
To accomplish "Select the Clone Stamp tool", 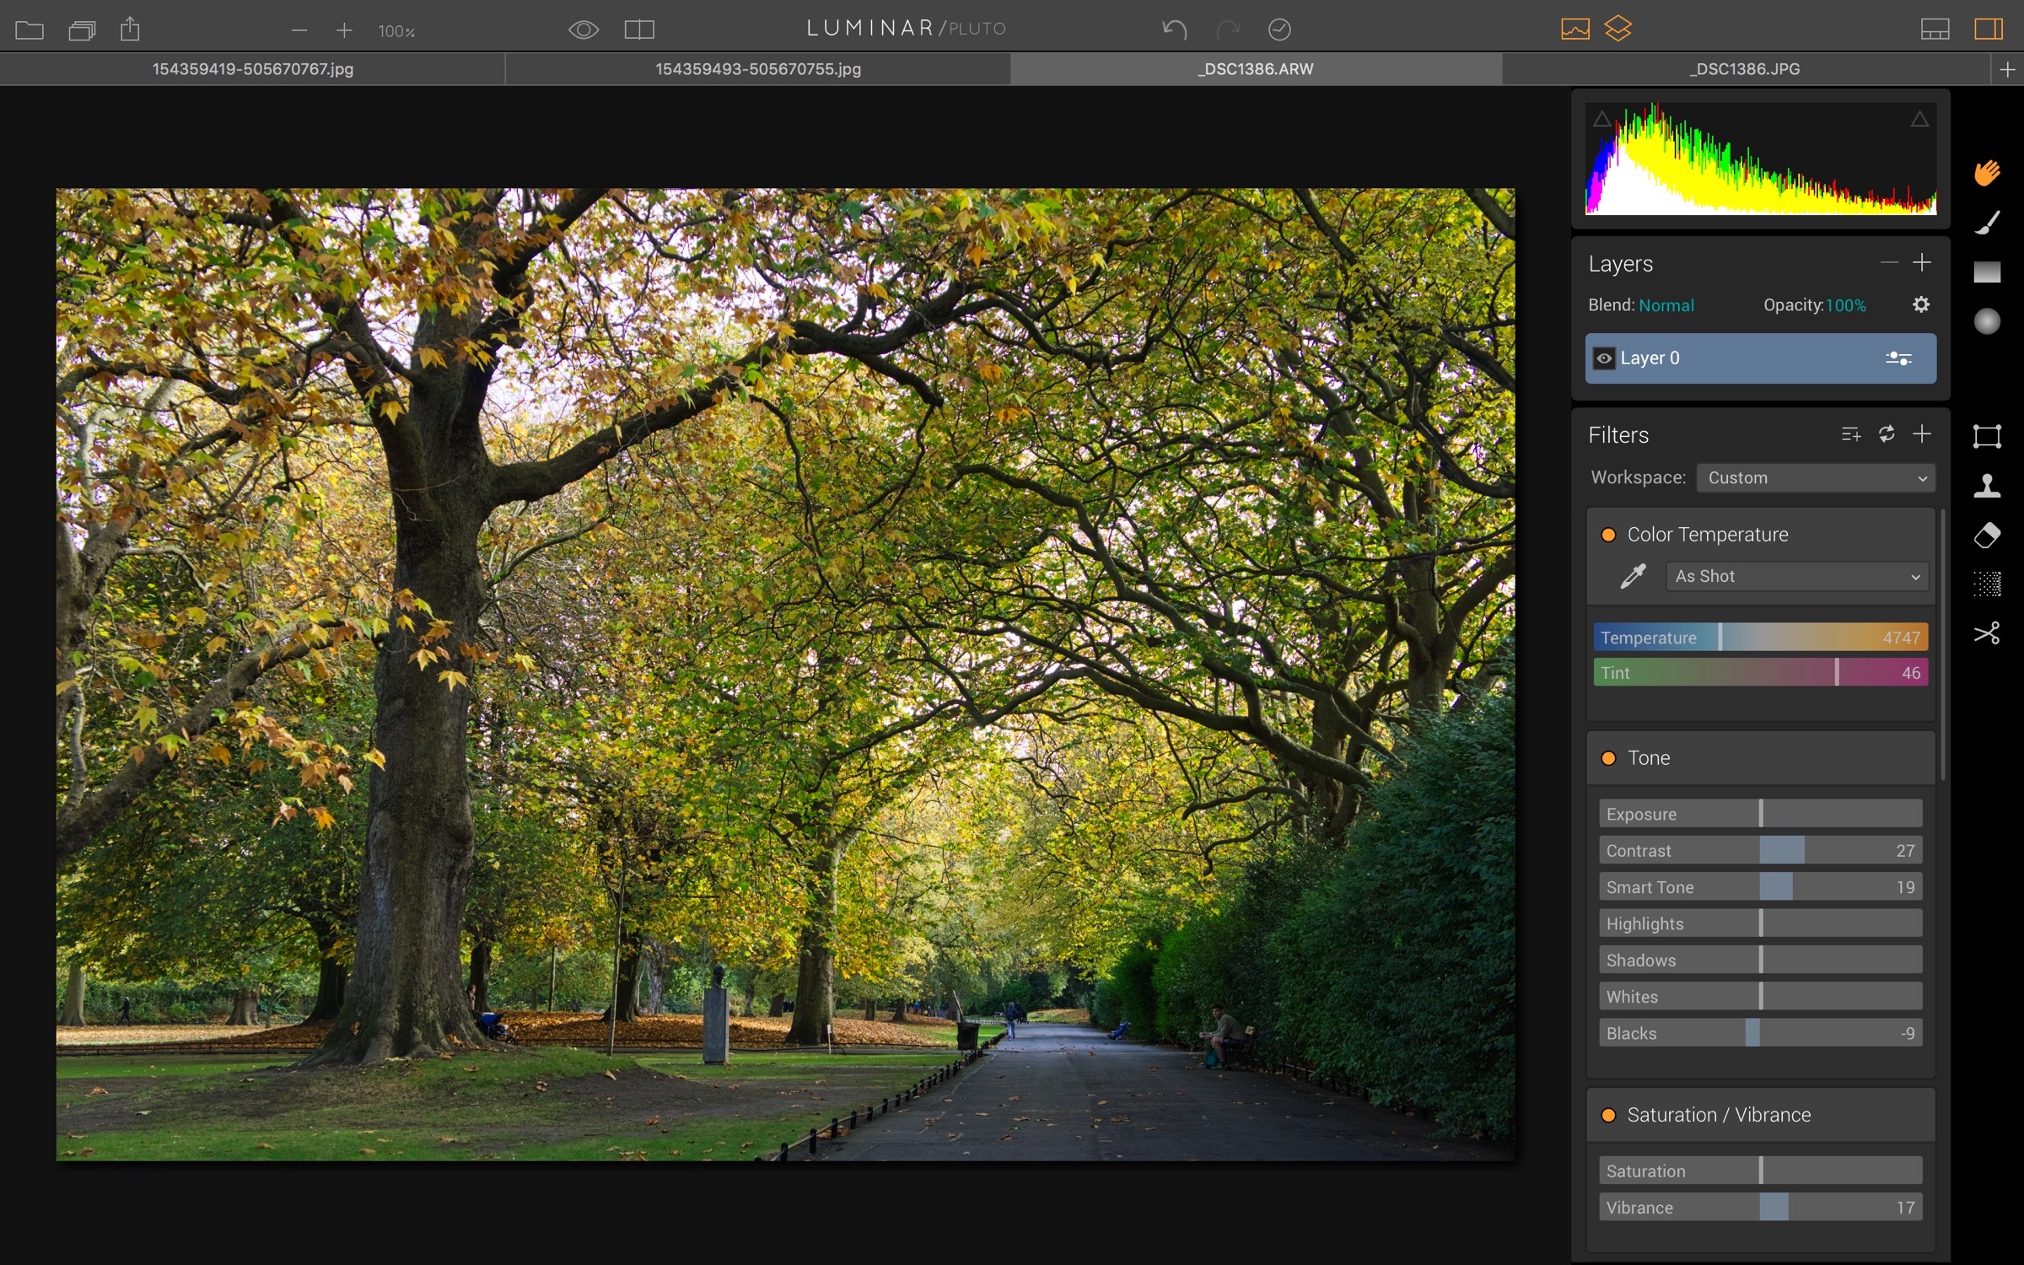I will 1987,485.
